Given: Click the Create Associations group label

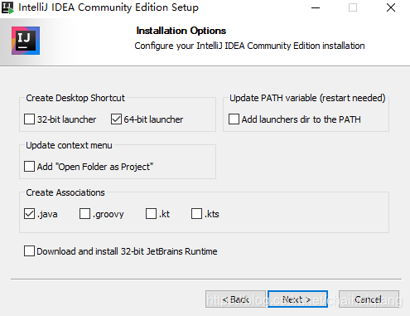Looking at the screenshot, I should [x=65, y=192].
